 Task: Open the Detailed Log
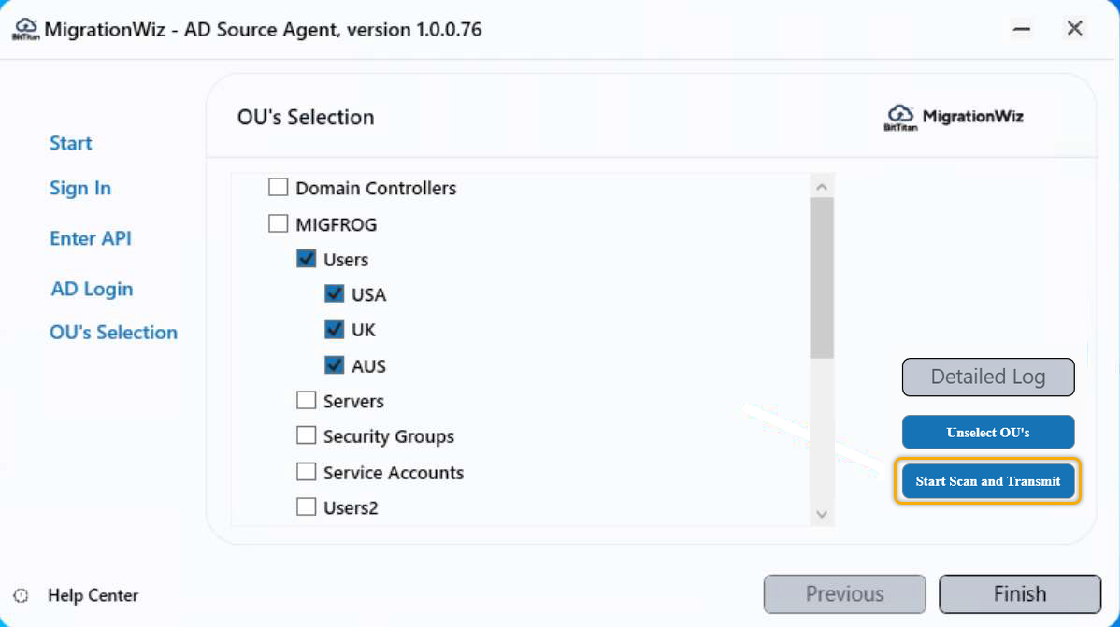987,378
